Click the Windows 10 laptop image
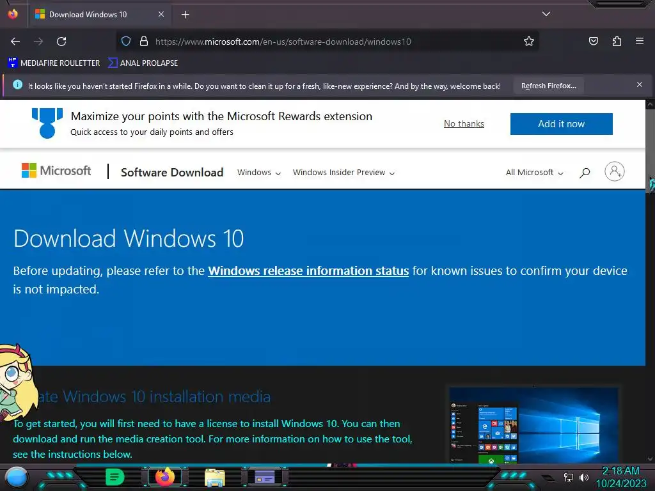Viewport: 655px width, 491px height. (533, 425)
